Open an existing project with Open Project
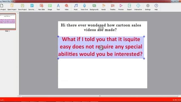Viewport: 181px width, 102px height. click(x=12, y=7)
